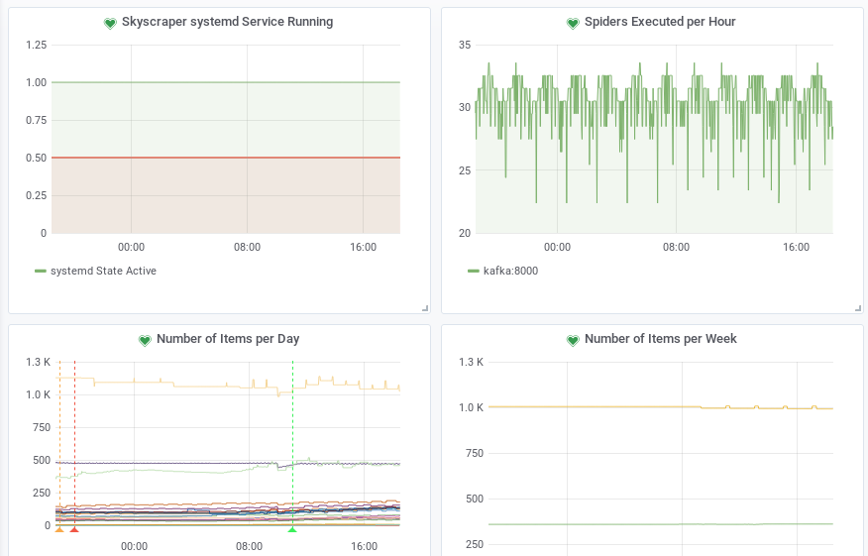
Task: Click the systemd State Active legend color swatch
Action: coord(41,271)
